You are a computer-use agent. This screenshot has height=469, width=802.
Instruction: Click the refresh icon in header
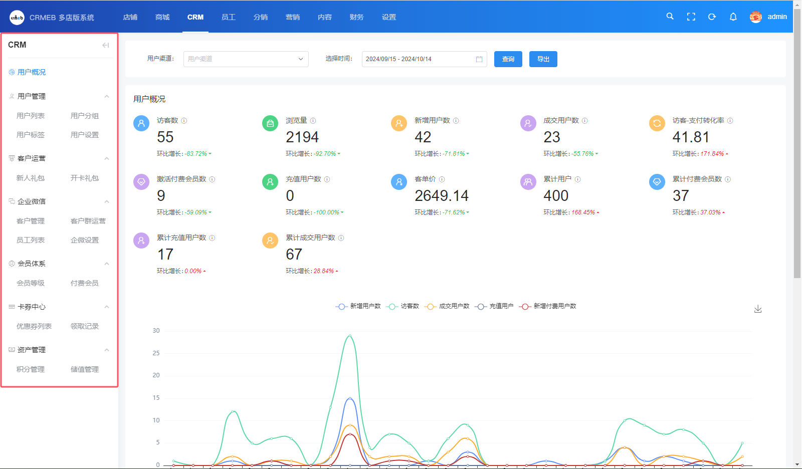click(712, 17)
